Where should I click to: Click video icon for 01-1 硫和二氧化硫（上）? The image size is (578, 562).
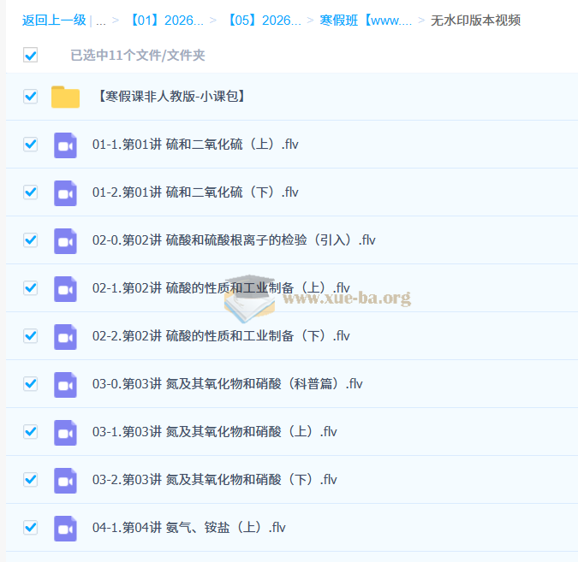[x=65, y=145]
